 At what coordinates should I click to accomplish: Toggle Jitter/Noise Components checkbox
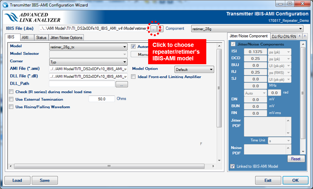click(233, 44)
